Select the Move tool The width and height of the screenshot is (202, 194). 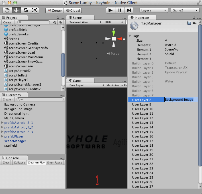point(16,10)
